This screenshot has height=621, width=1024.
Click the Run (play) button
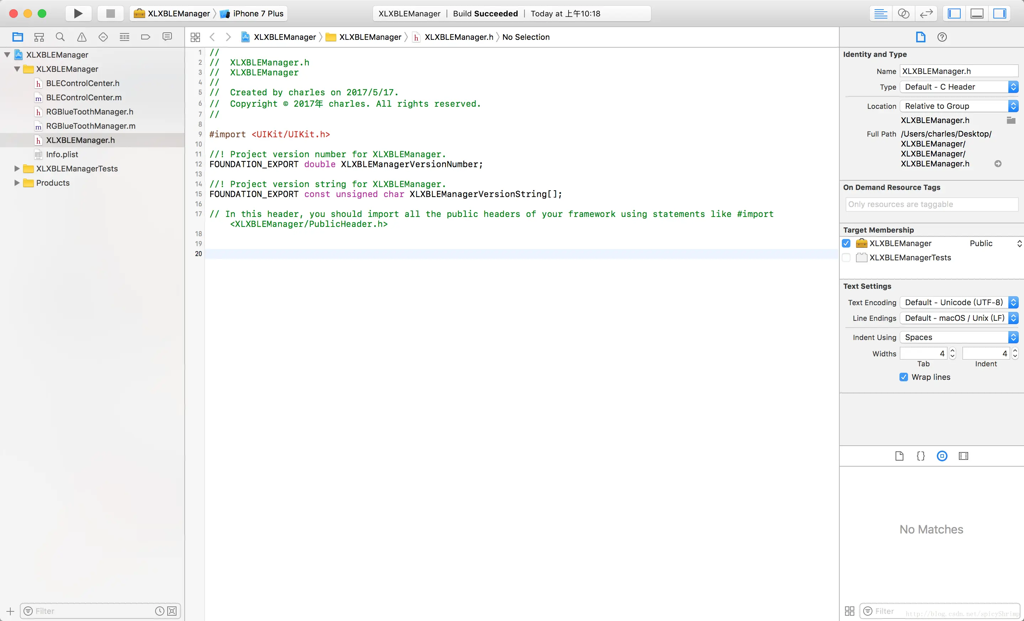(78, 13)
